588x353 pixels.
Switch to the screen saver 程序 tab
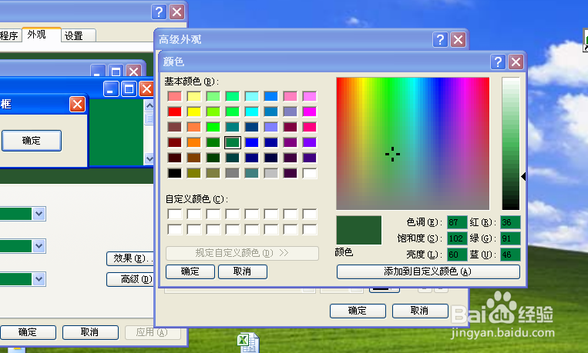point(11,35)
